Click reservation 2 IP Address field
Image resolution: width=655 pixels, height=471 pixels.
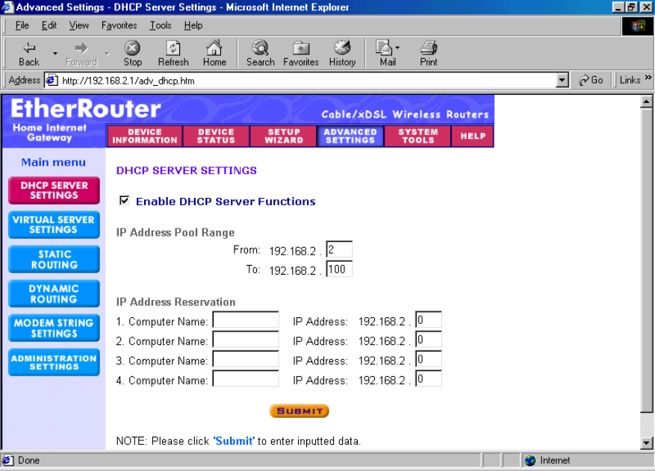pos(429,340)
